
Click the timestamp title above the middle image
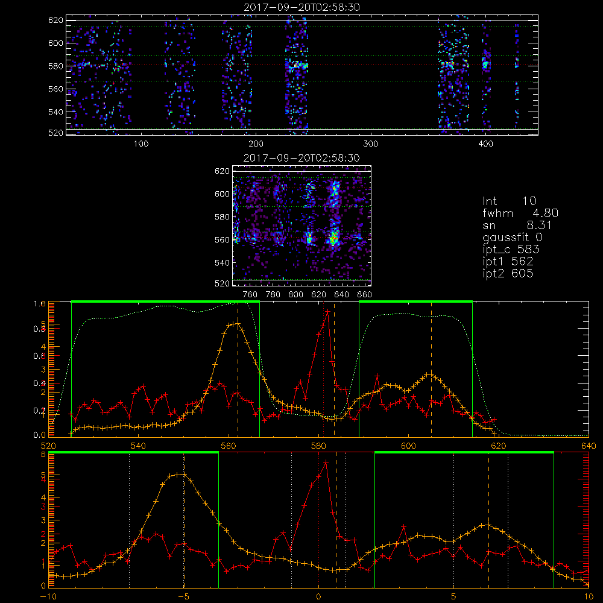point(301,158)
